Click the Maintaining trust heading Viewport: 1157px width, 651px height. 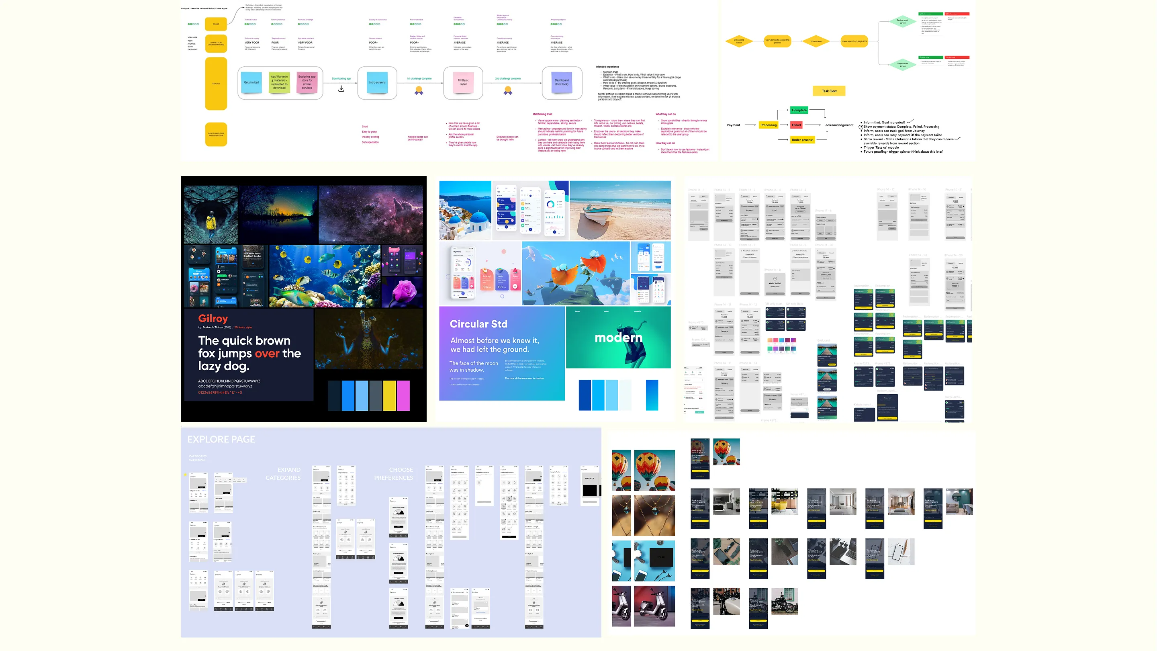(542, 114)
